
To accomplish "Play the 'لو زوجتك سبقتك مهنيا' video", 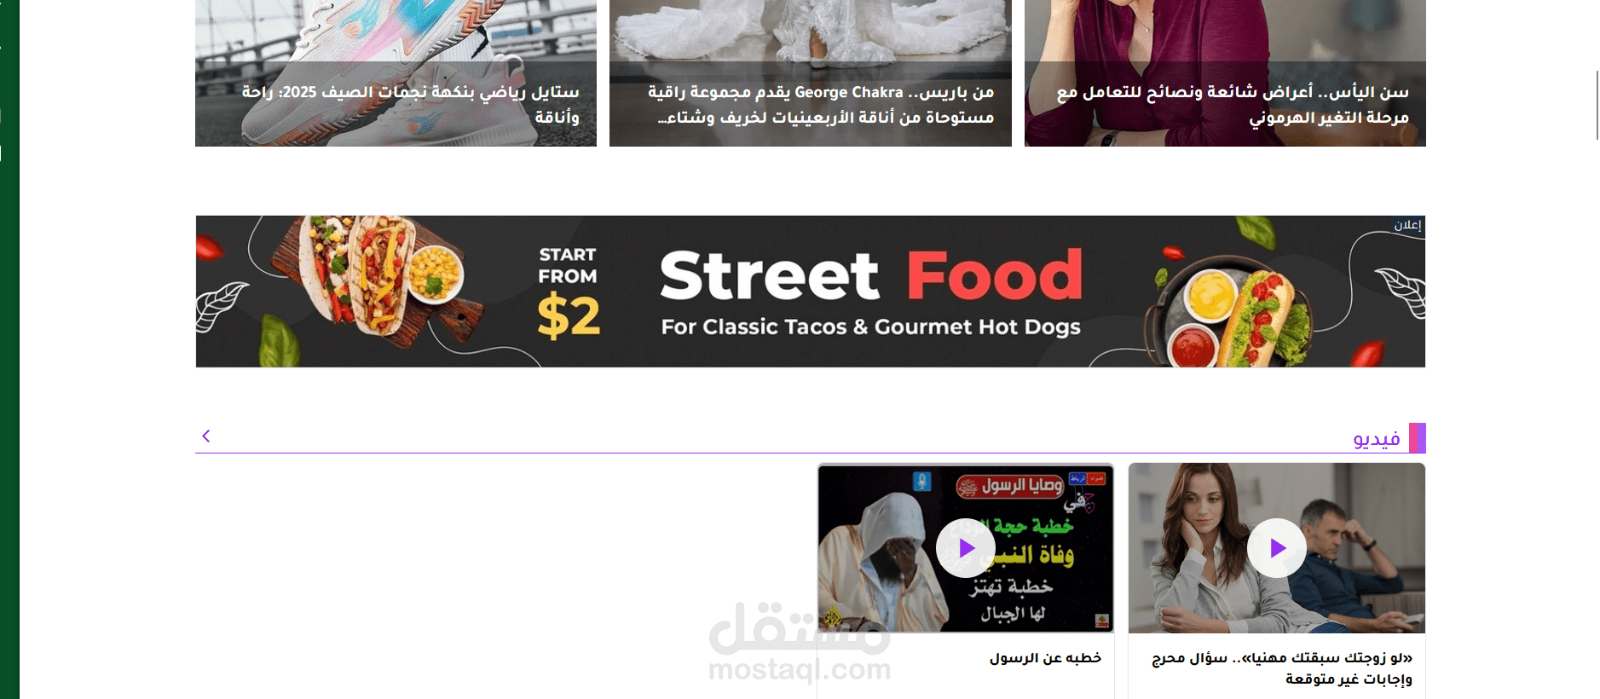I will tap(1276, 548).
